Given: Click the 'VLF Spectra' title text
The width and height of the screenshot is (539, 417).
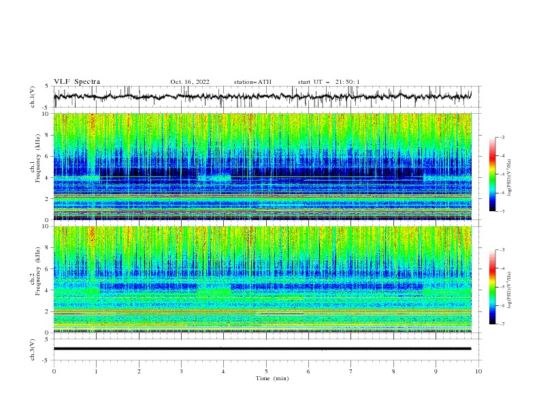Looking at the screenshot, I should tap(77, 82).
